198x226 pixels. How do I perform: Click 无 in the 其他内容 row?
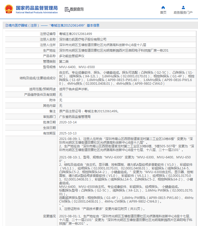point(61,106)
